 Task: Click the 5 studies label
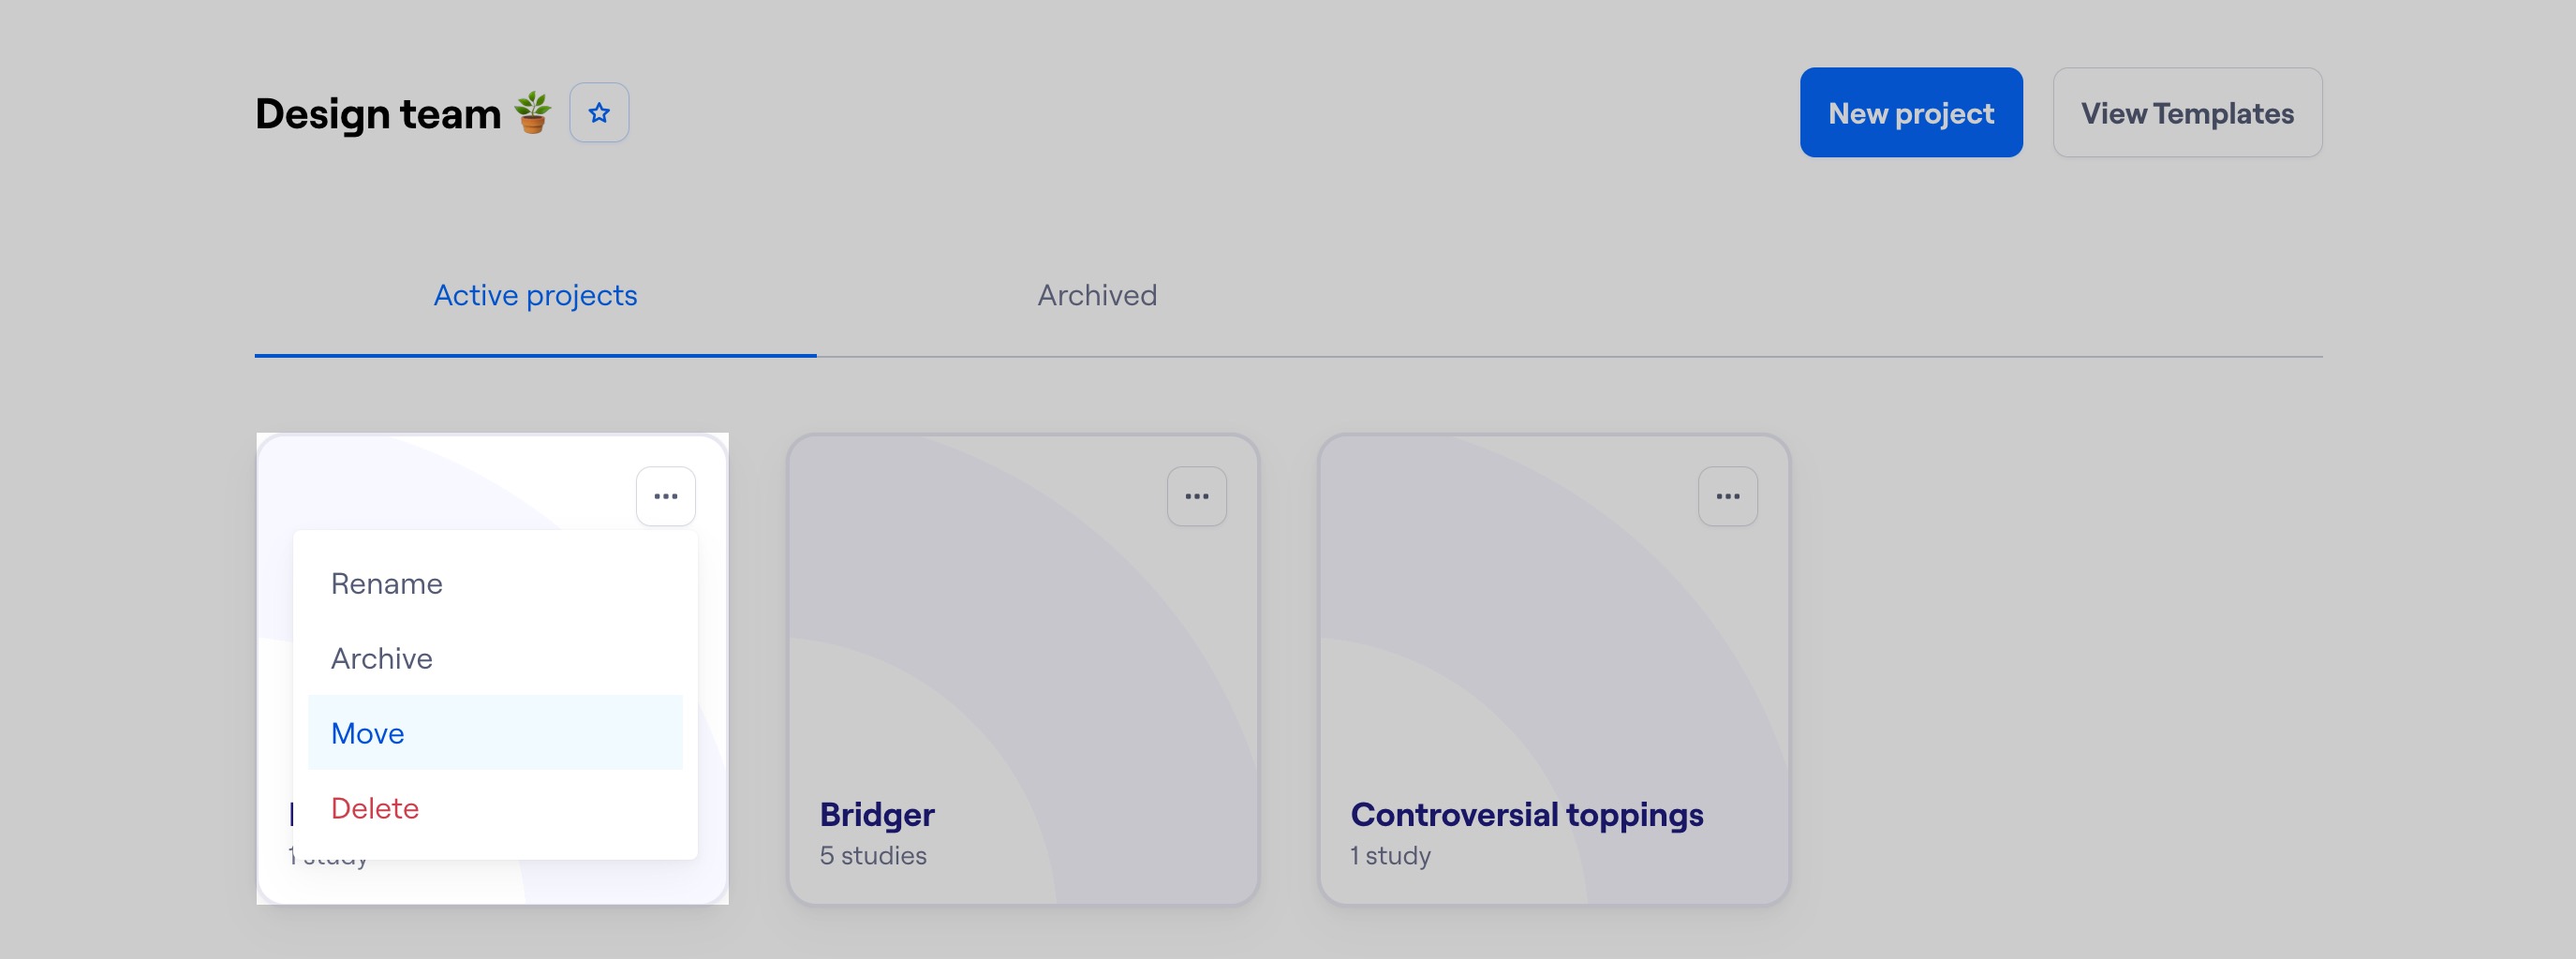(873, 856)
